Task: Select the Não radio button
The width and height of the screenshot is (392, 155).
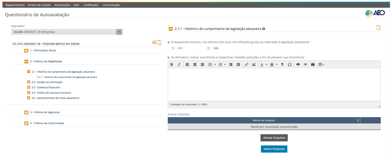Action: (209, 48)
